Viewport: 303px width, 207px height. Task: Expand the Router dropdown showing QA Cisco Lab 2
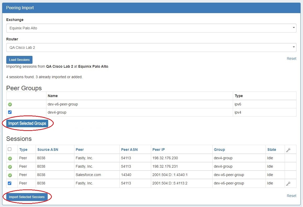[x=151, y=47]
